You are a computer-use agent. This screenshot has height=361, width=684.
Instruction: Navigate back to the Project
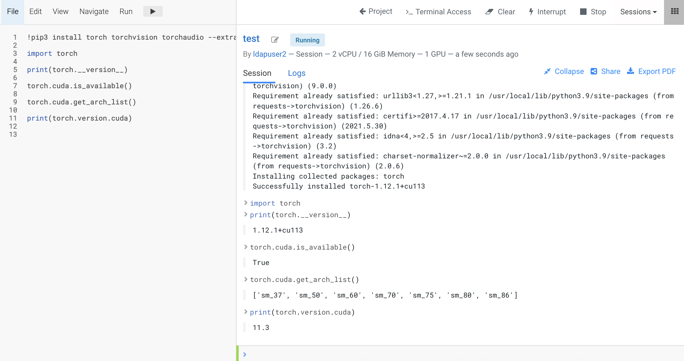[x=375, y=11]
